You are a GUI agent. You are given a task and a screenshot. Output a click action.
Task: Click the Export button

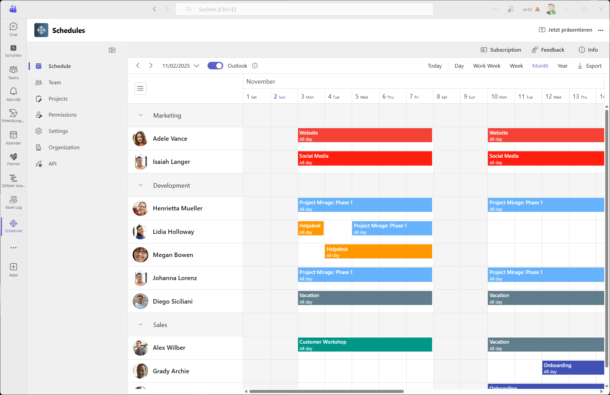tap(590, 66)
